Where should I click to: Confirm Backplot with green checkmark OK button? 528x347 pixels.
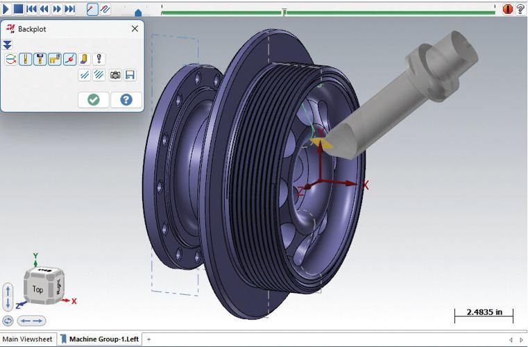pyautogui.click(x=94, y=100)
